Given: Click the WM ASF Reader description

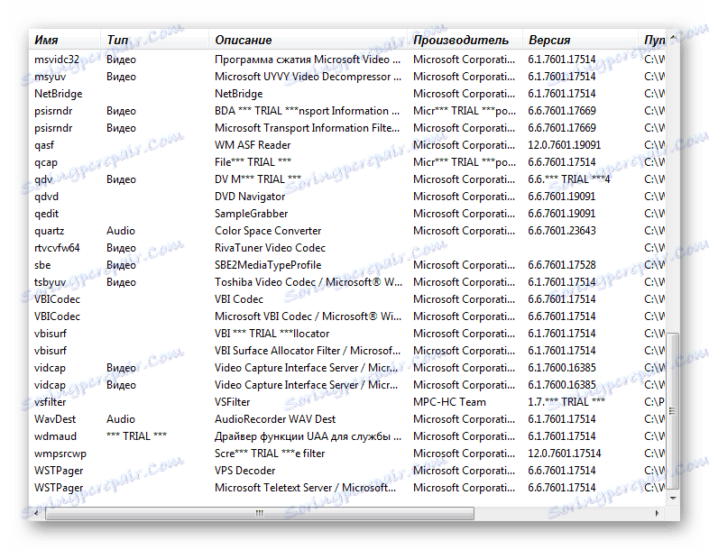Looking at the screenshot, I should [x=253, y=145].
